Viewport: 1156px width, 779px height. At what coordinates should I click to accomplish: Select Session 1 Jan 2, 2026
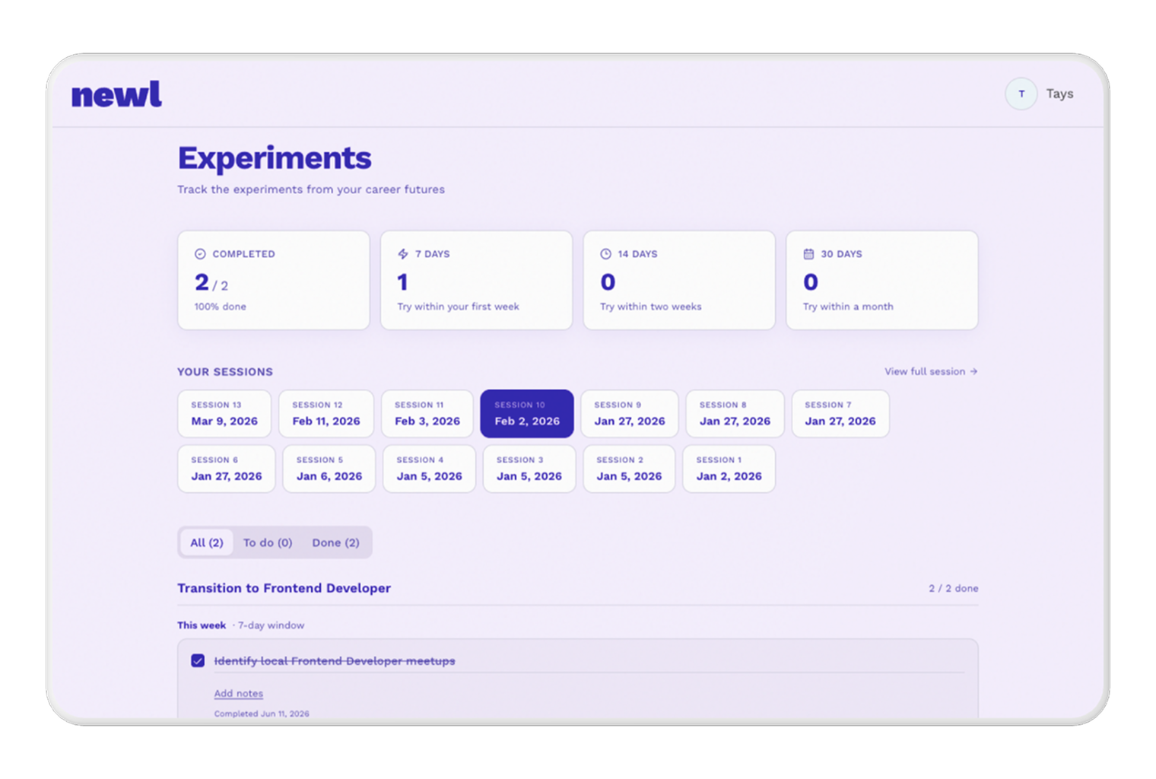point(729,469)
